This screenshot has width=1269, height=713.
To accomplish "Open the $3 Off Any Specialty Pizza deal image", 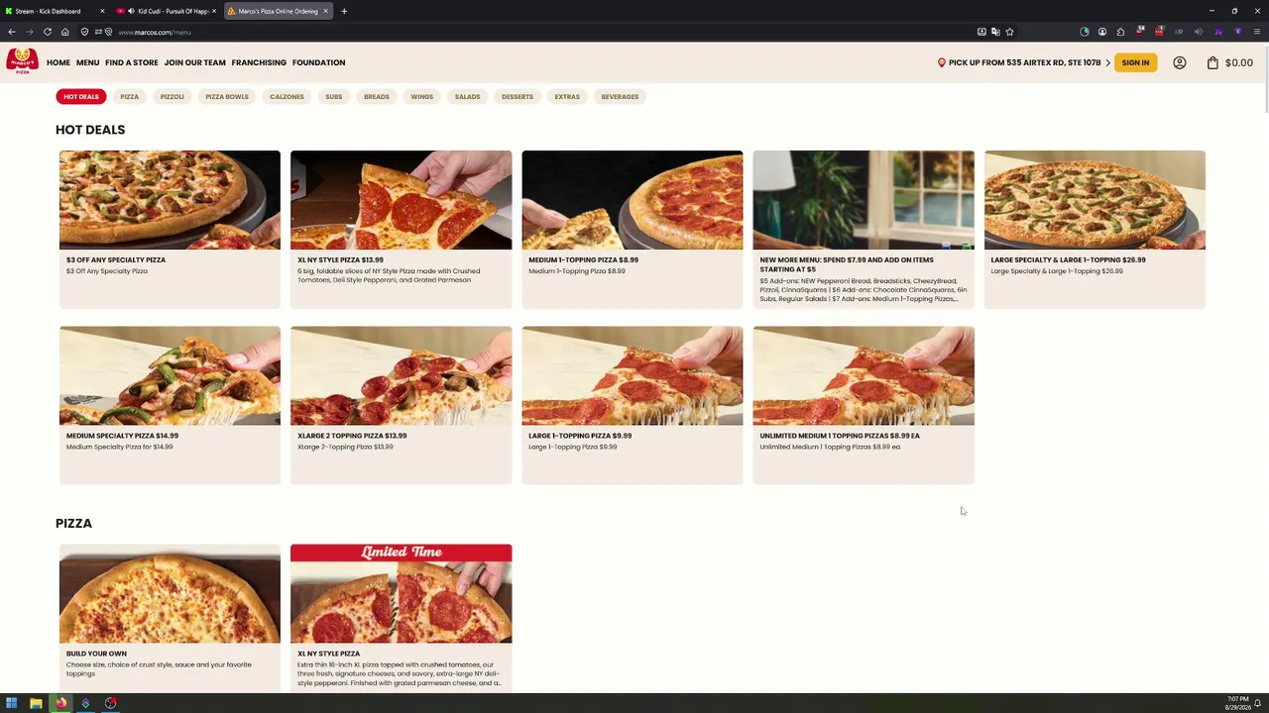I will (170, 200).
